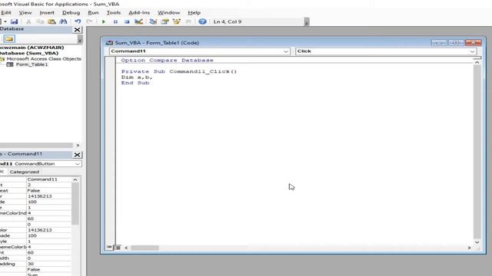Click the View Access dropdown arrow beside Save
The width and height of the screenshot is (492, 276).
click(x=5, y=21)
